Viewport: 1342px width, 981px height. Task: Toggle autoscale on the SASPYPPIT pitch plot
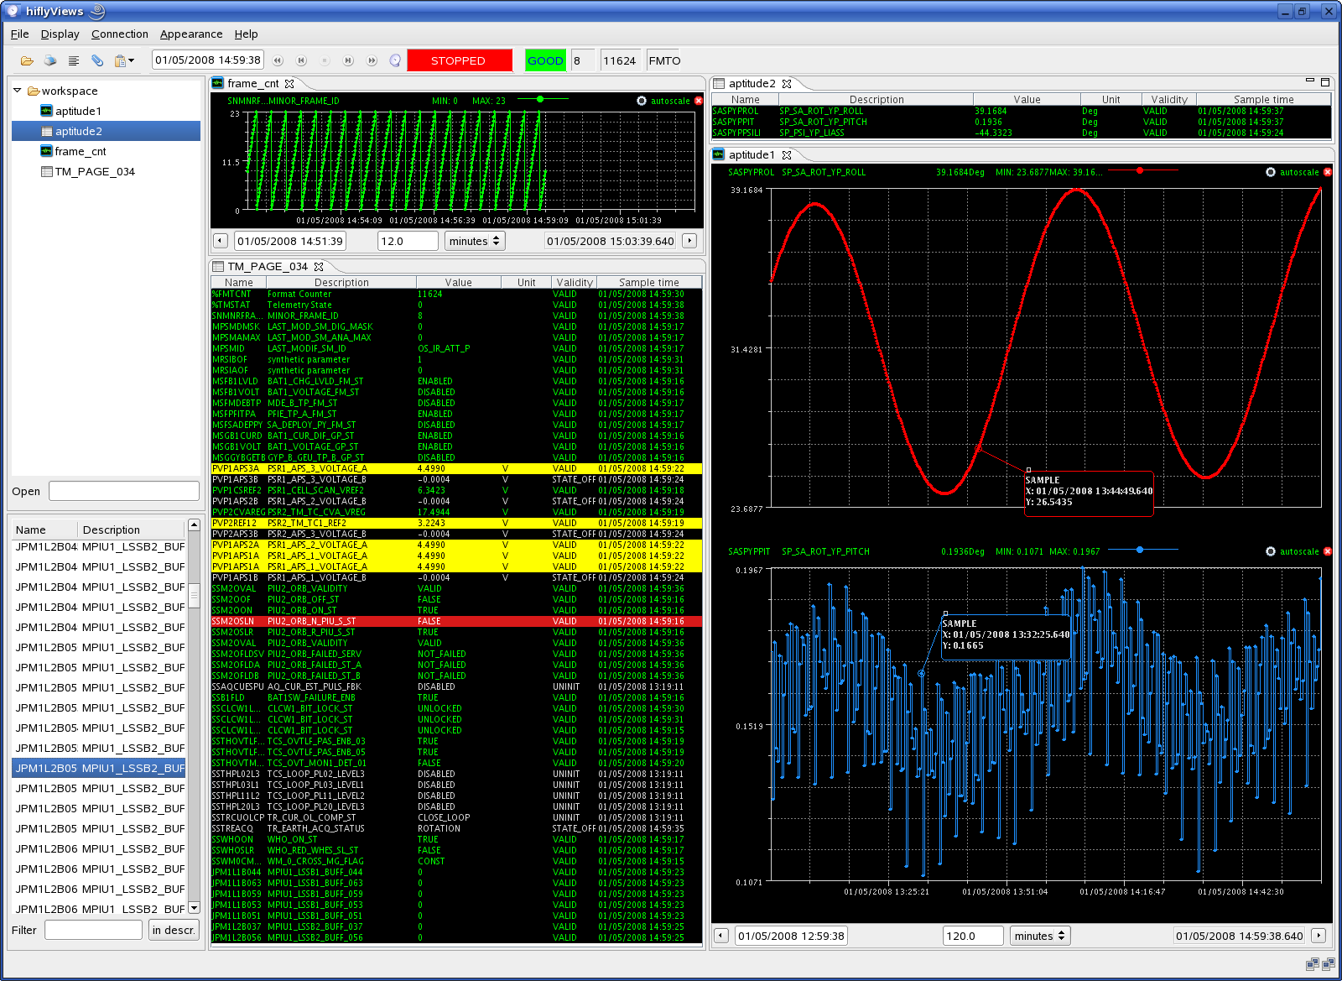1293,551
